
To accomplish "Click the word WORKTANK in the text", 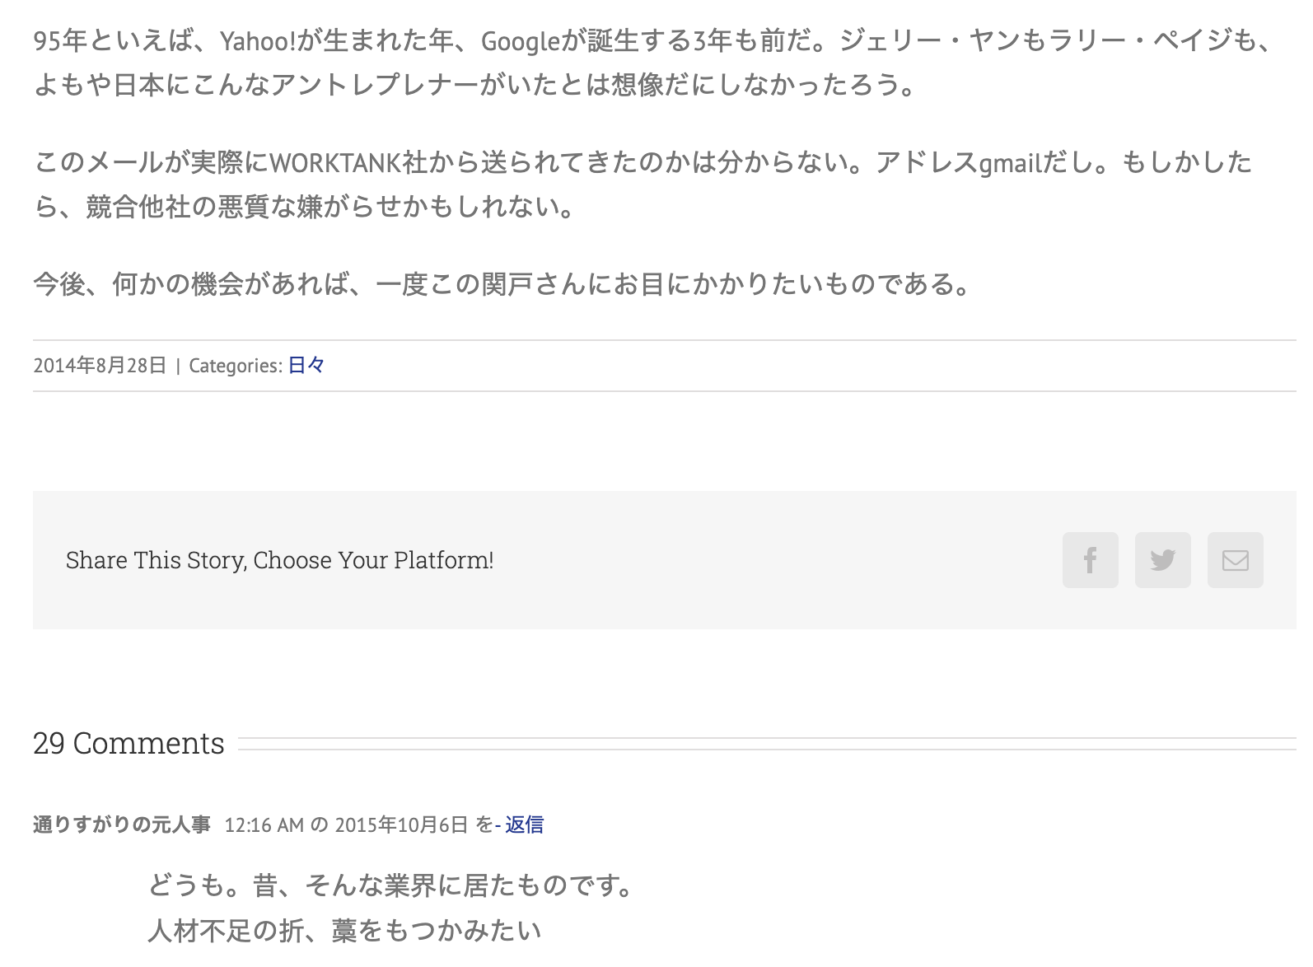I will pyautogui.click(x=335, y=162).
